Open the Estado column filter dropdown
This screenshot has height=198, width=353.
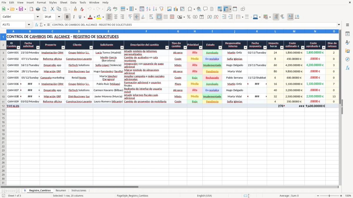[x=220, y=47]
